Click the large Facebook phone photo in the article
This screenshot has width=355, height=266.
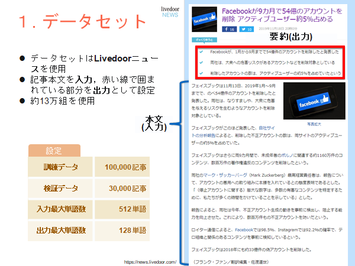[x=314, y=101]
